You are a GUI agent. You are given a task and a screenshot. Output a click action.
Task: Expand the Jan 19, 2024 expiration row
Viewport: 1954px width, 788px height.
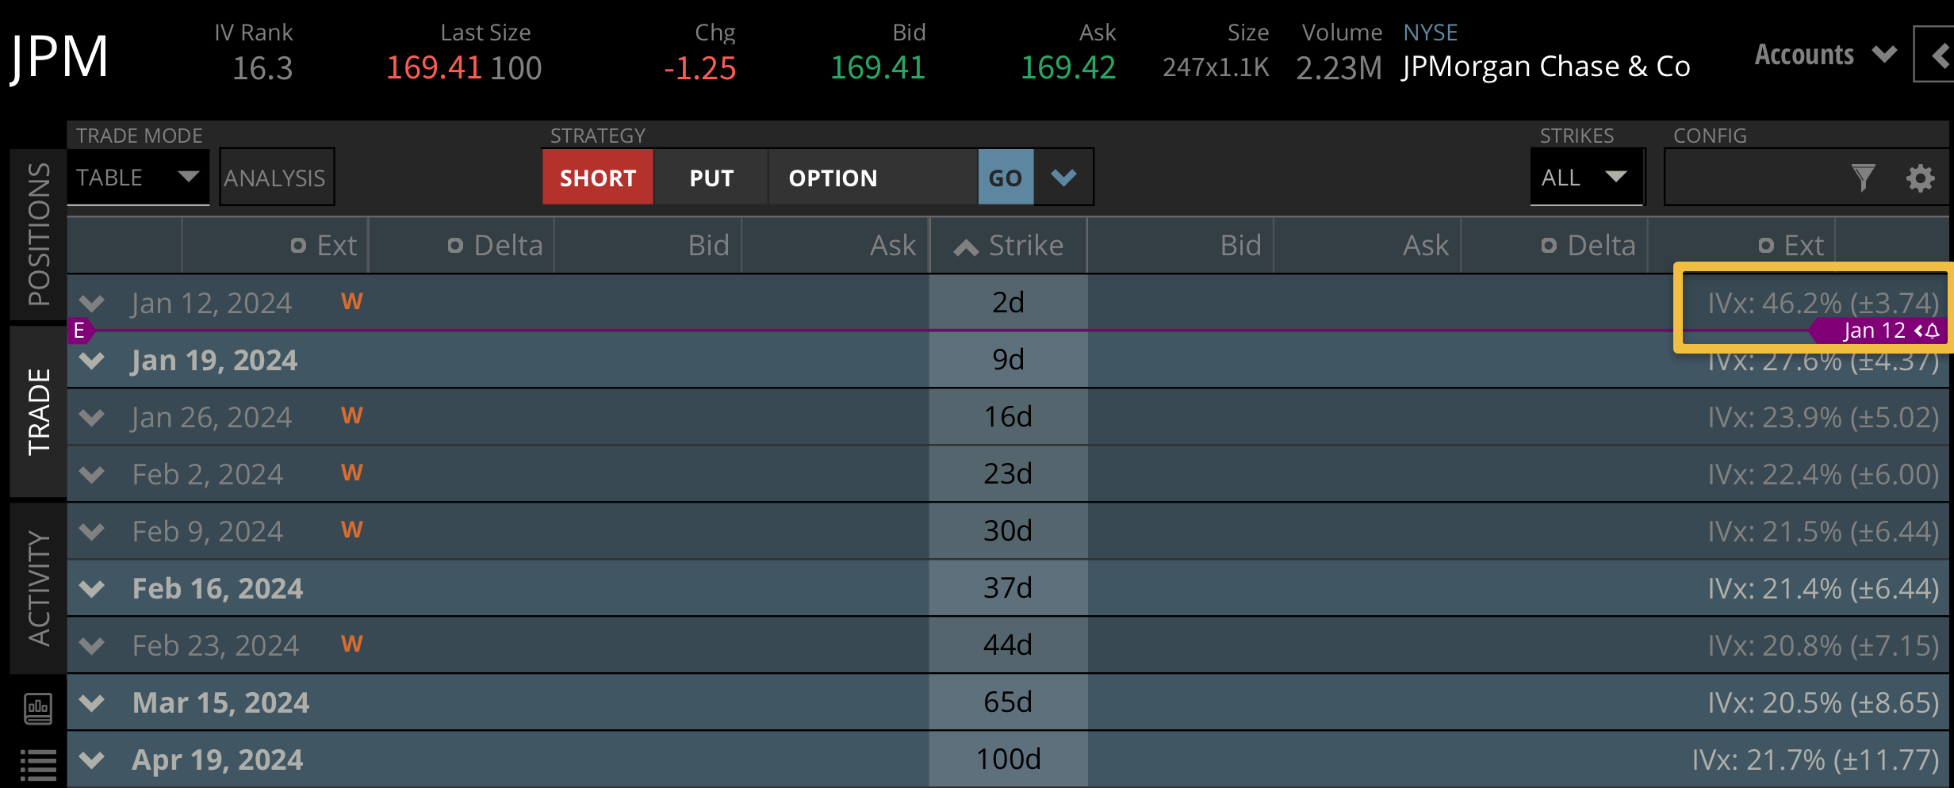[x=91, y=360]
